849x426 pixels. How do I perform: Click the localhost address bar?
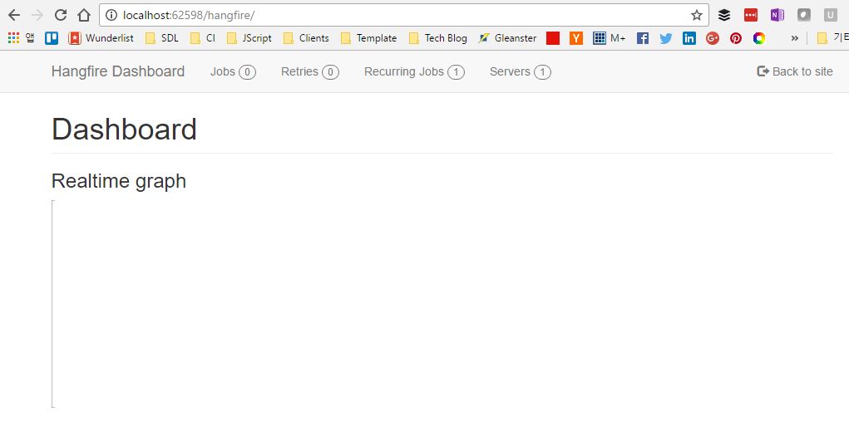[x=403, y=15]
